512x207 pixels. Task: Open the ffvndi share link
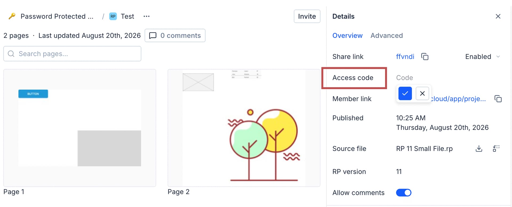click(405, 57)
